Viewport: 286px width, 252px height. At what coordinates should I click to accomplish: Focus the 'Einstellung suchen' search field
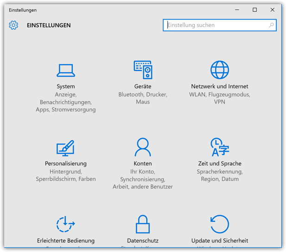click(220, 25)
